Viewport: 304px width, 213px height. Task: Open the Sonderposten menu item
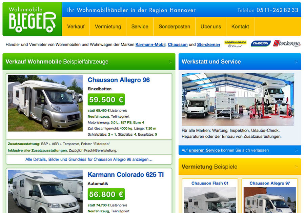pyautogui.click(x=174, y=26)
